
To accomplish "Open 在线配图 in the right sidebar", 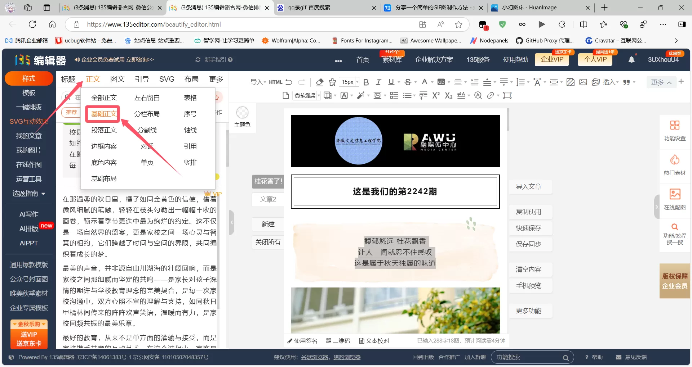I will click(x=674, y=199).
